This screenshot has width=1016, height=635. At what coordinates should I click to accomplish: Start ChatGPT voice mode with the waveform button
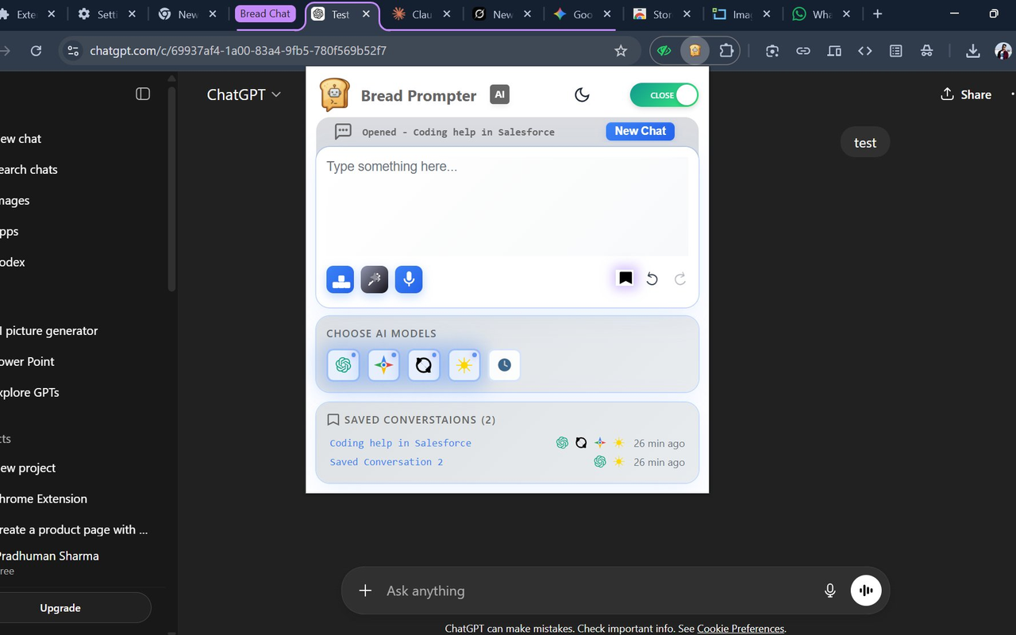click(866, 591)
